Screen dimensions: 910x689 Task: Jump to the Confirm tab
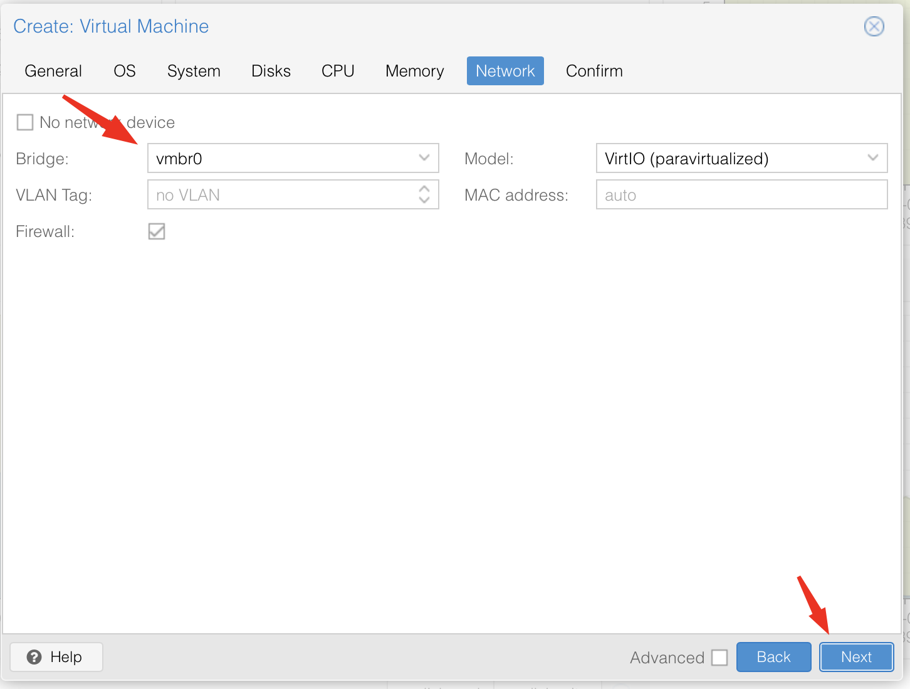point(594,71)
